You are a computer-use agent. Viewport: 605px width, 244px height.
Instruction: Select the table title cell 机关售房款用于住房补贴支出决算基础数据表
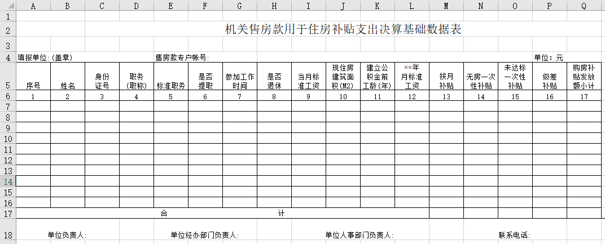(x=343, y=30)
